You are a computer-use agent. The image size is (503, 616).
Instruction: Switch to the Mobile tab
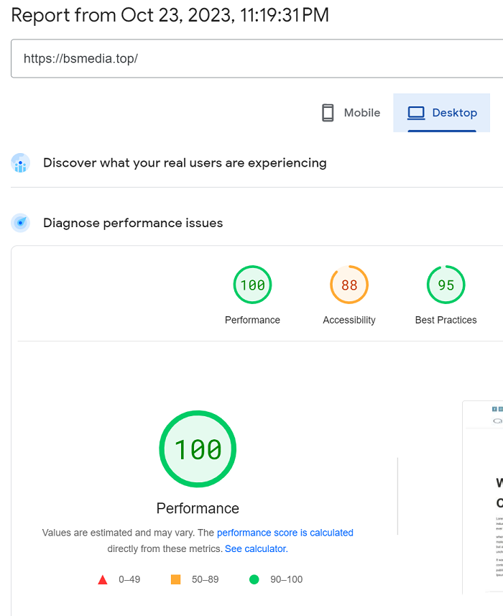[x=351, y=113]
